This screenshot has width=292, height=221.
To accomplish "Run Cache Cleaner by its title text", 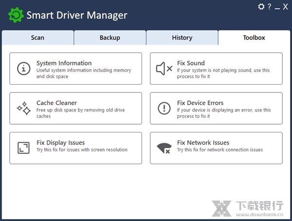I will coord(56,103).
